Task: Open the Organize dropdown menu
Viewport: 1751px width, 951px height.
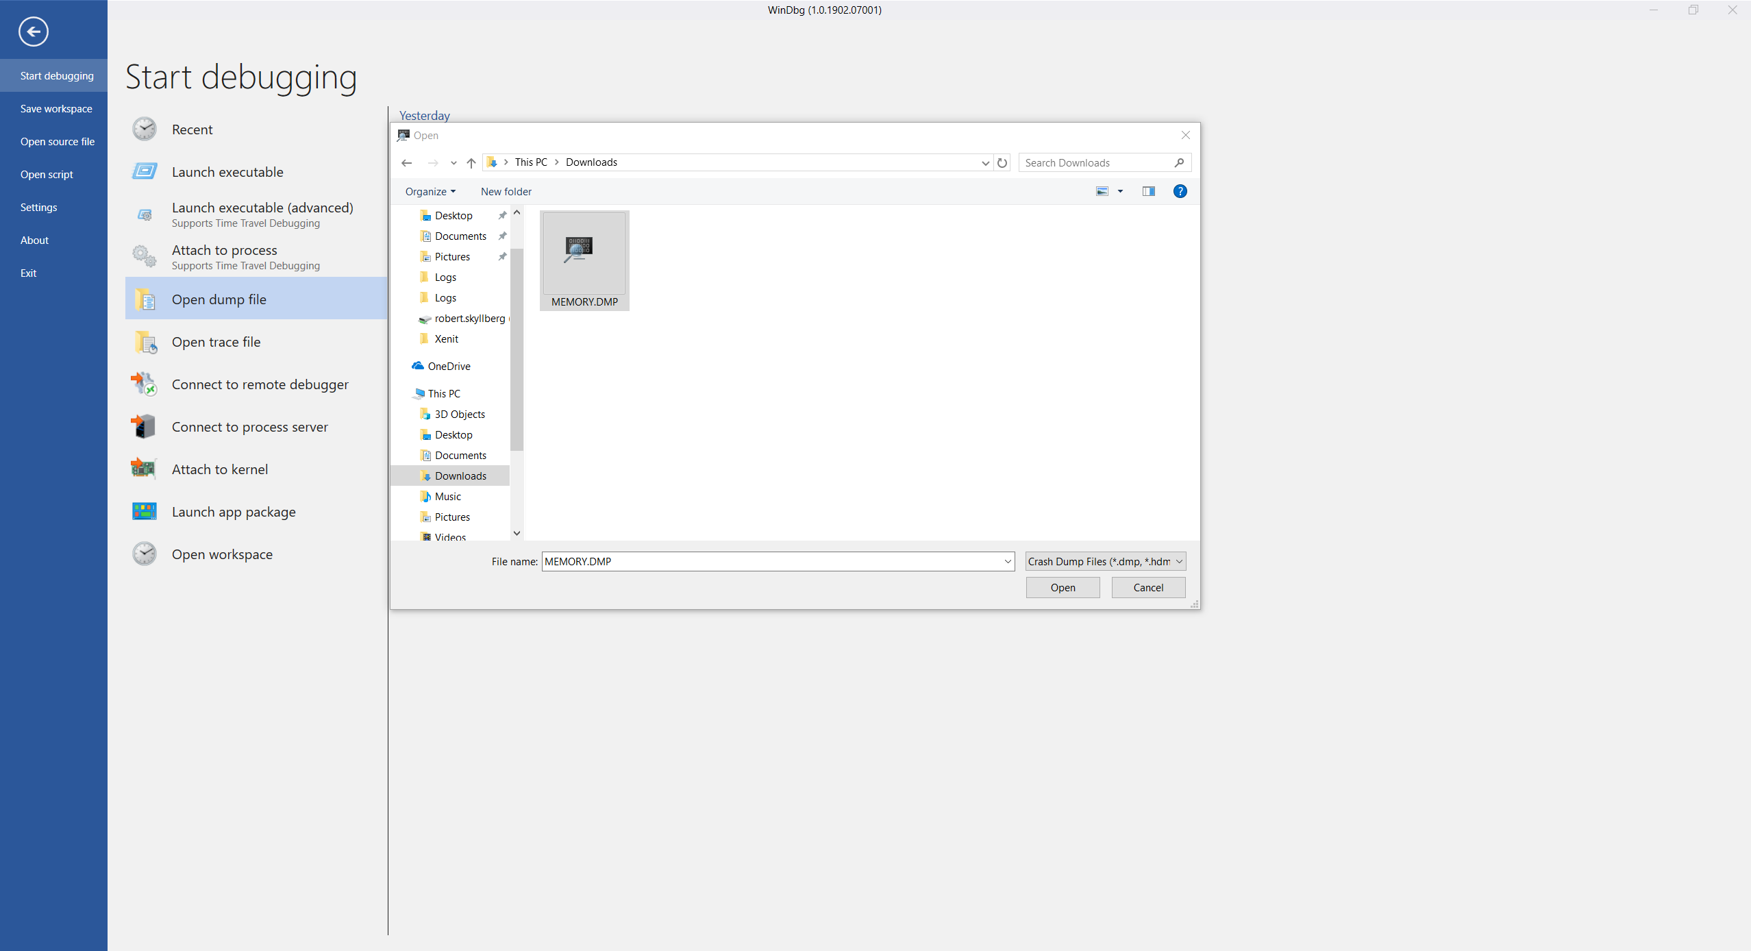Action: coord(430,191)
